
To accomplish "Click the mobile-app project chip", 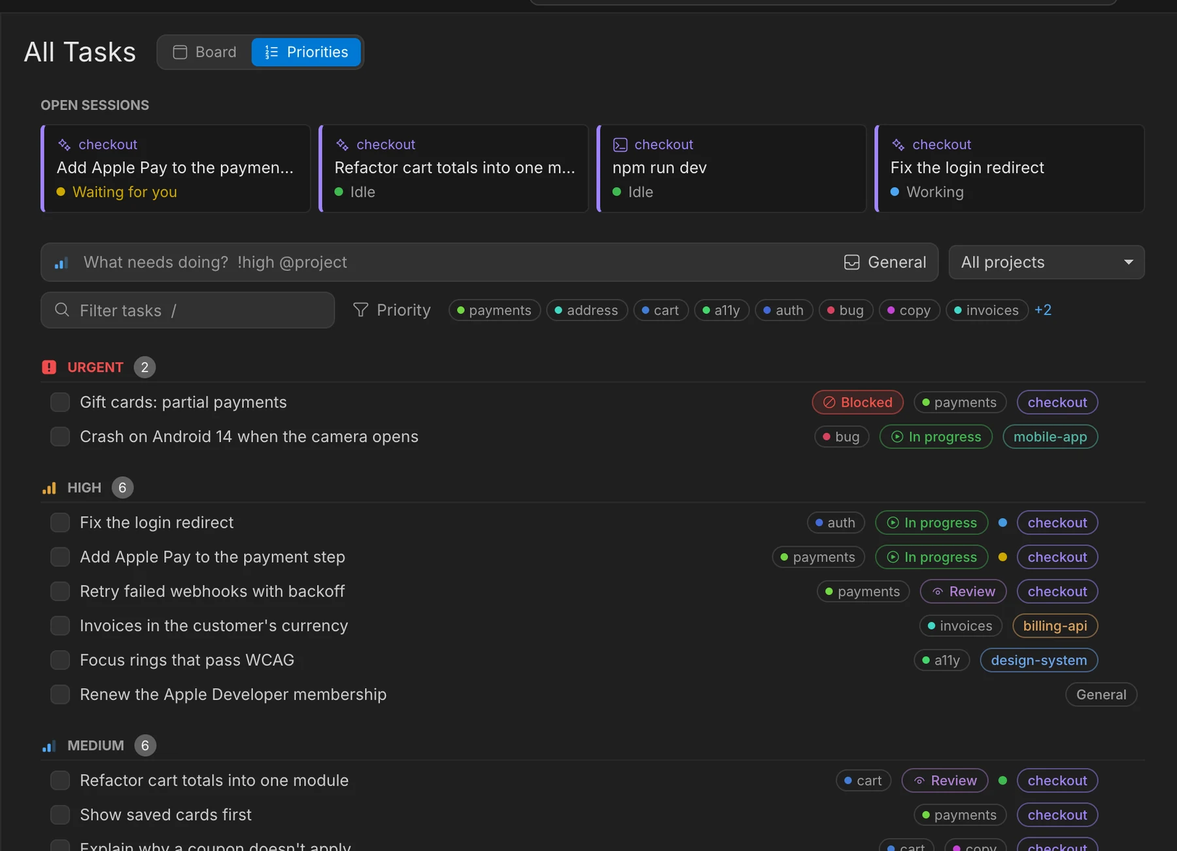I will pos(1050,437).
